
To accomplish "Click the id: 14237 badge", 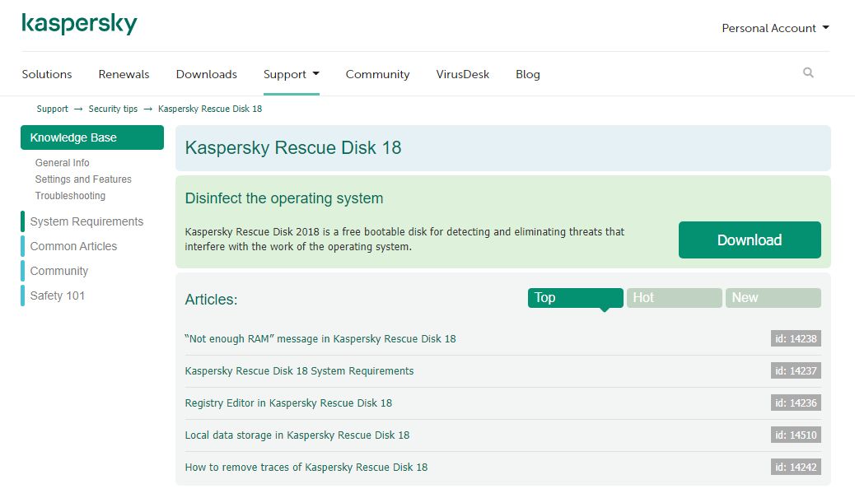I will [x=796, y=370].
